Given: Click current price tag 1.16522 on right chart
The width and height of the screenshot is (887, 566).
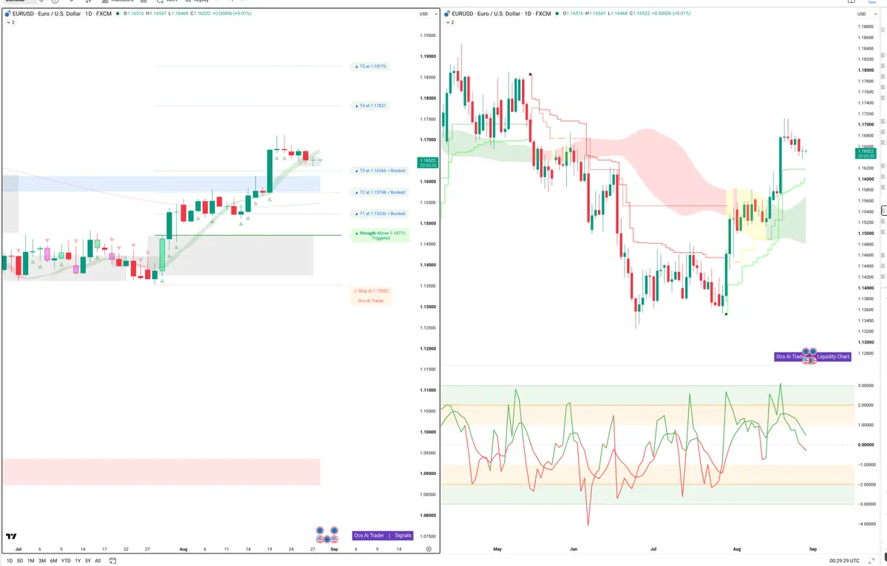Looking at the screenshot, I should pos(865,153).
